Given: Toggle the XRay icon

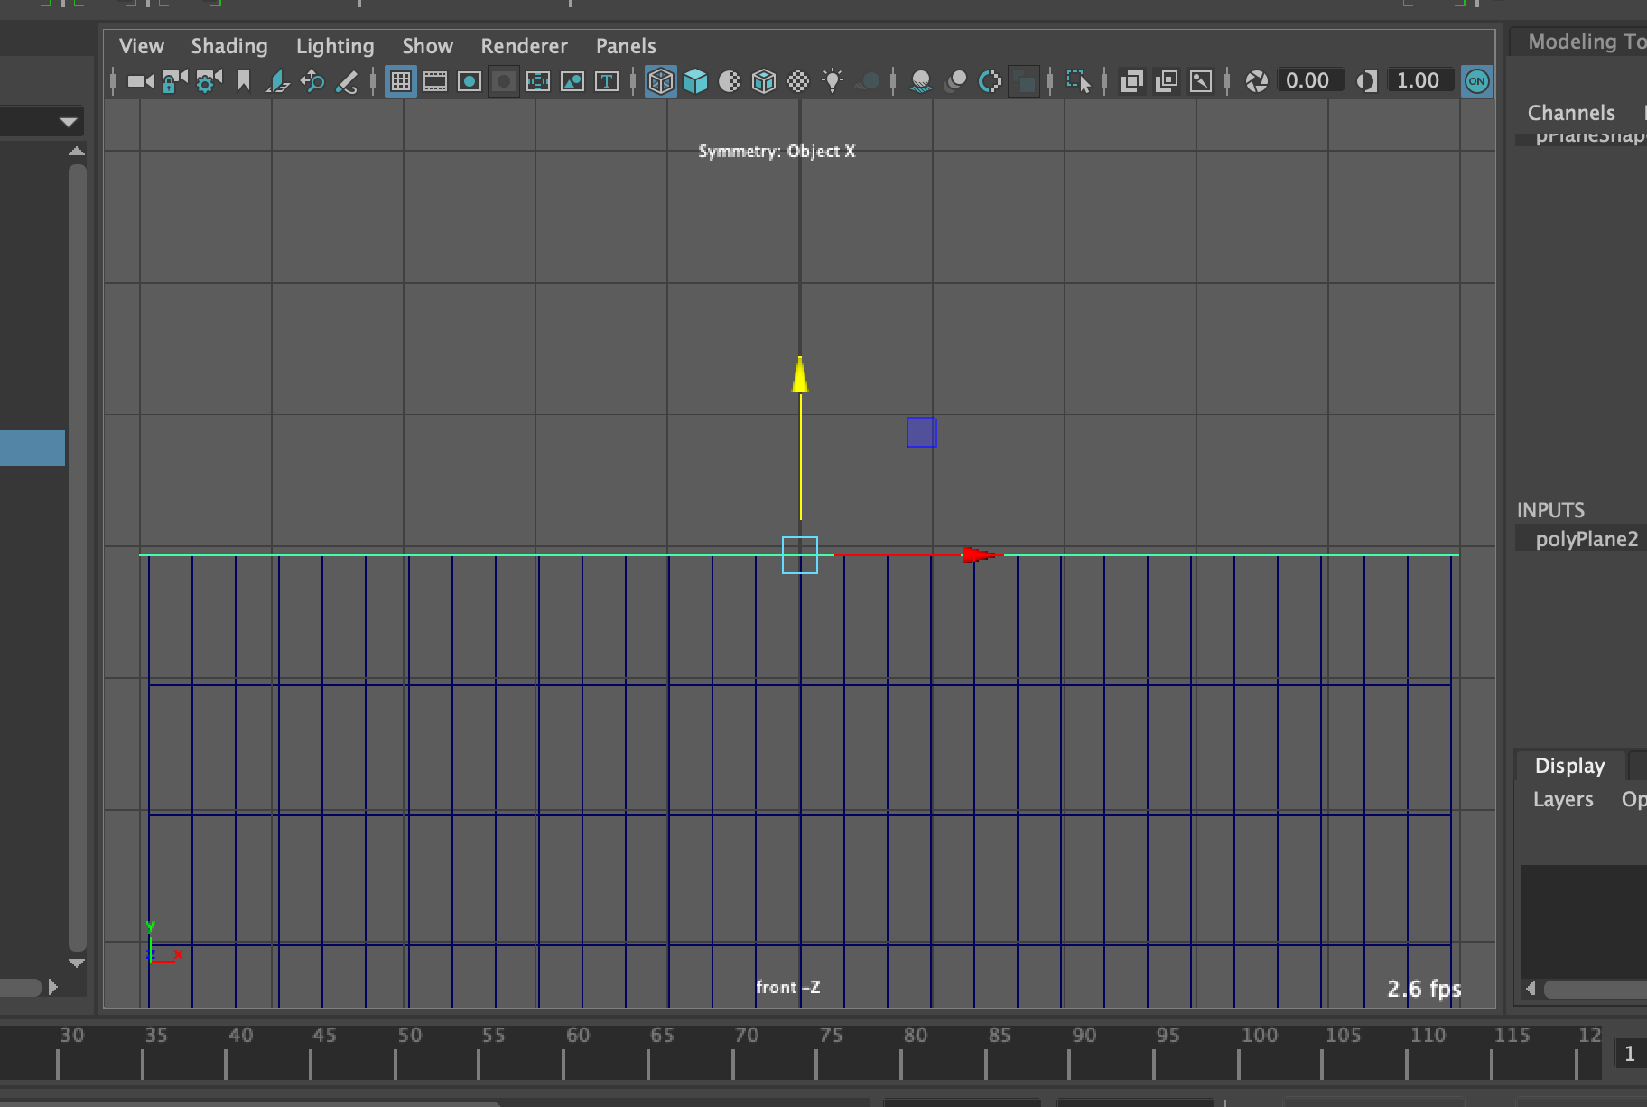Looking at the screenshot, I should [1131, 81].
